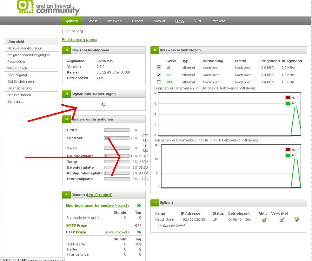This screenshot has height=261, width=312.
Task: Open GUI Einstellungen in the sidebar
Action: coord(31,82)
